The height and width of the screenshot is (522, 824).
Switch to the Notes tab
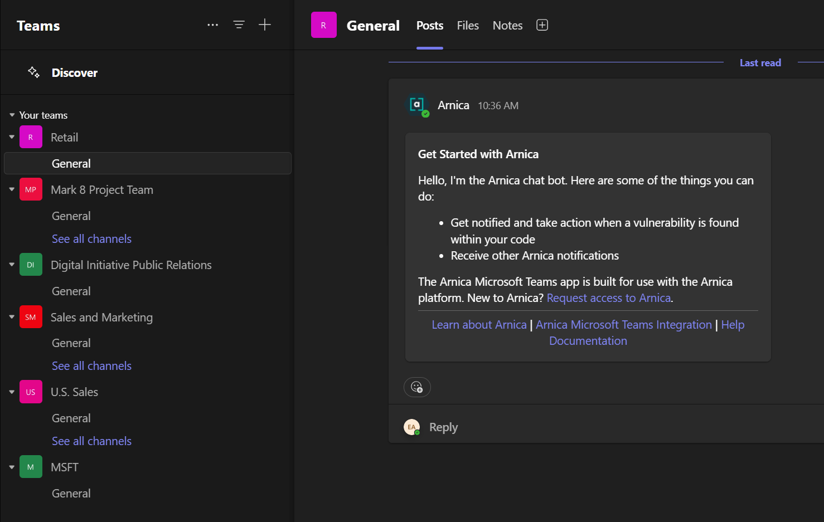click(507, 26)
